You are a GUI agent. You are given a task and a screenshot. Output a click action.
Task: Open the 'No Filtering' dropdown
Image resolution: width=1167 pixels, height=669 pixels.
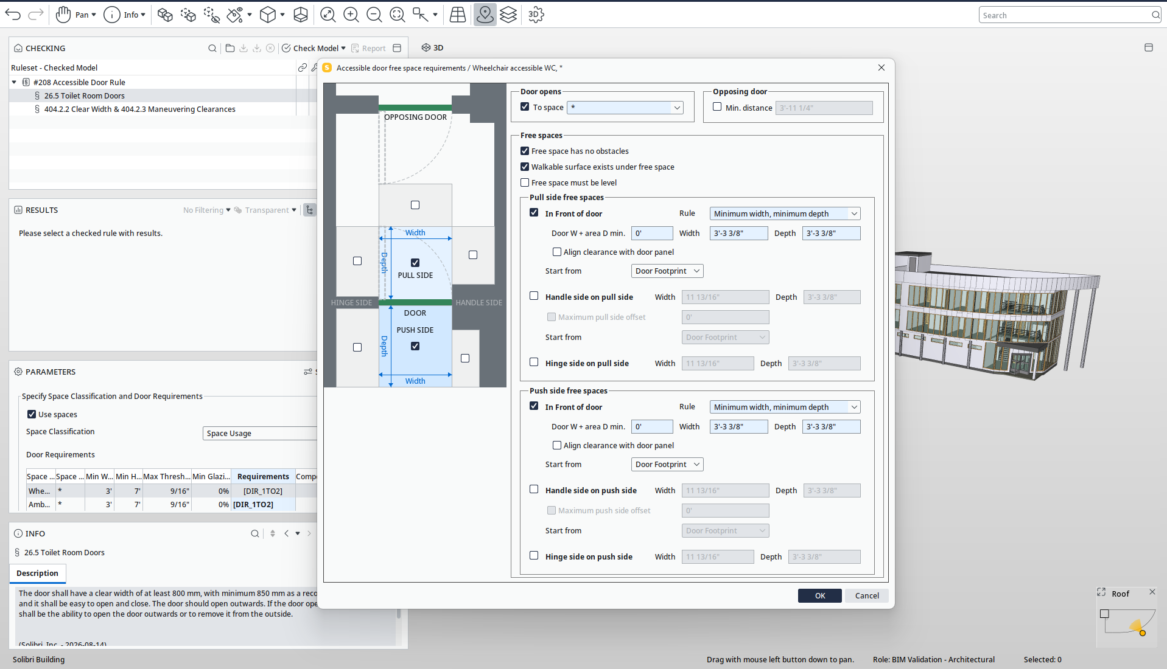(207, 210)
